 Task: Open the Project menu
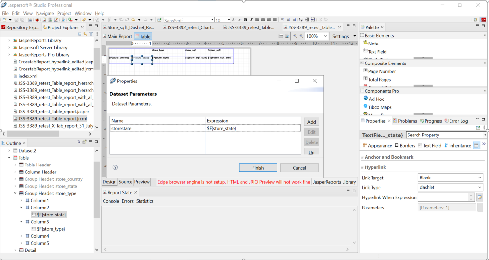click(x=64, y=13)
